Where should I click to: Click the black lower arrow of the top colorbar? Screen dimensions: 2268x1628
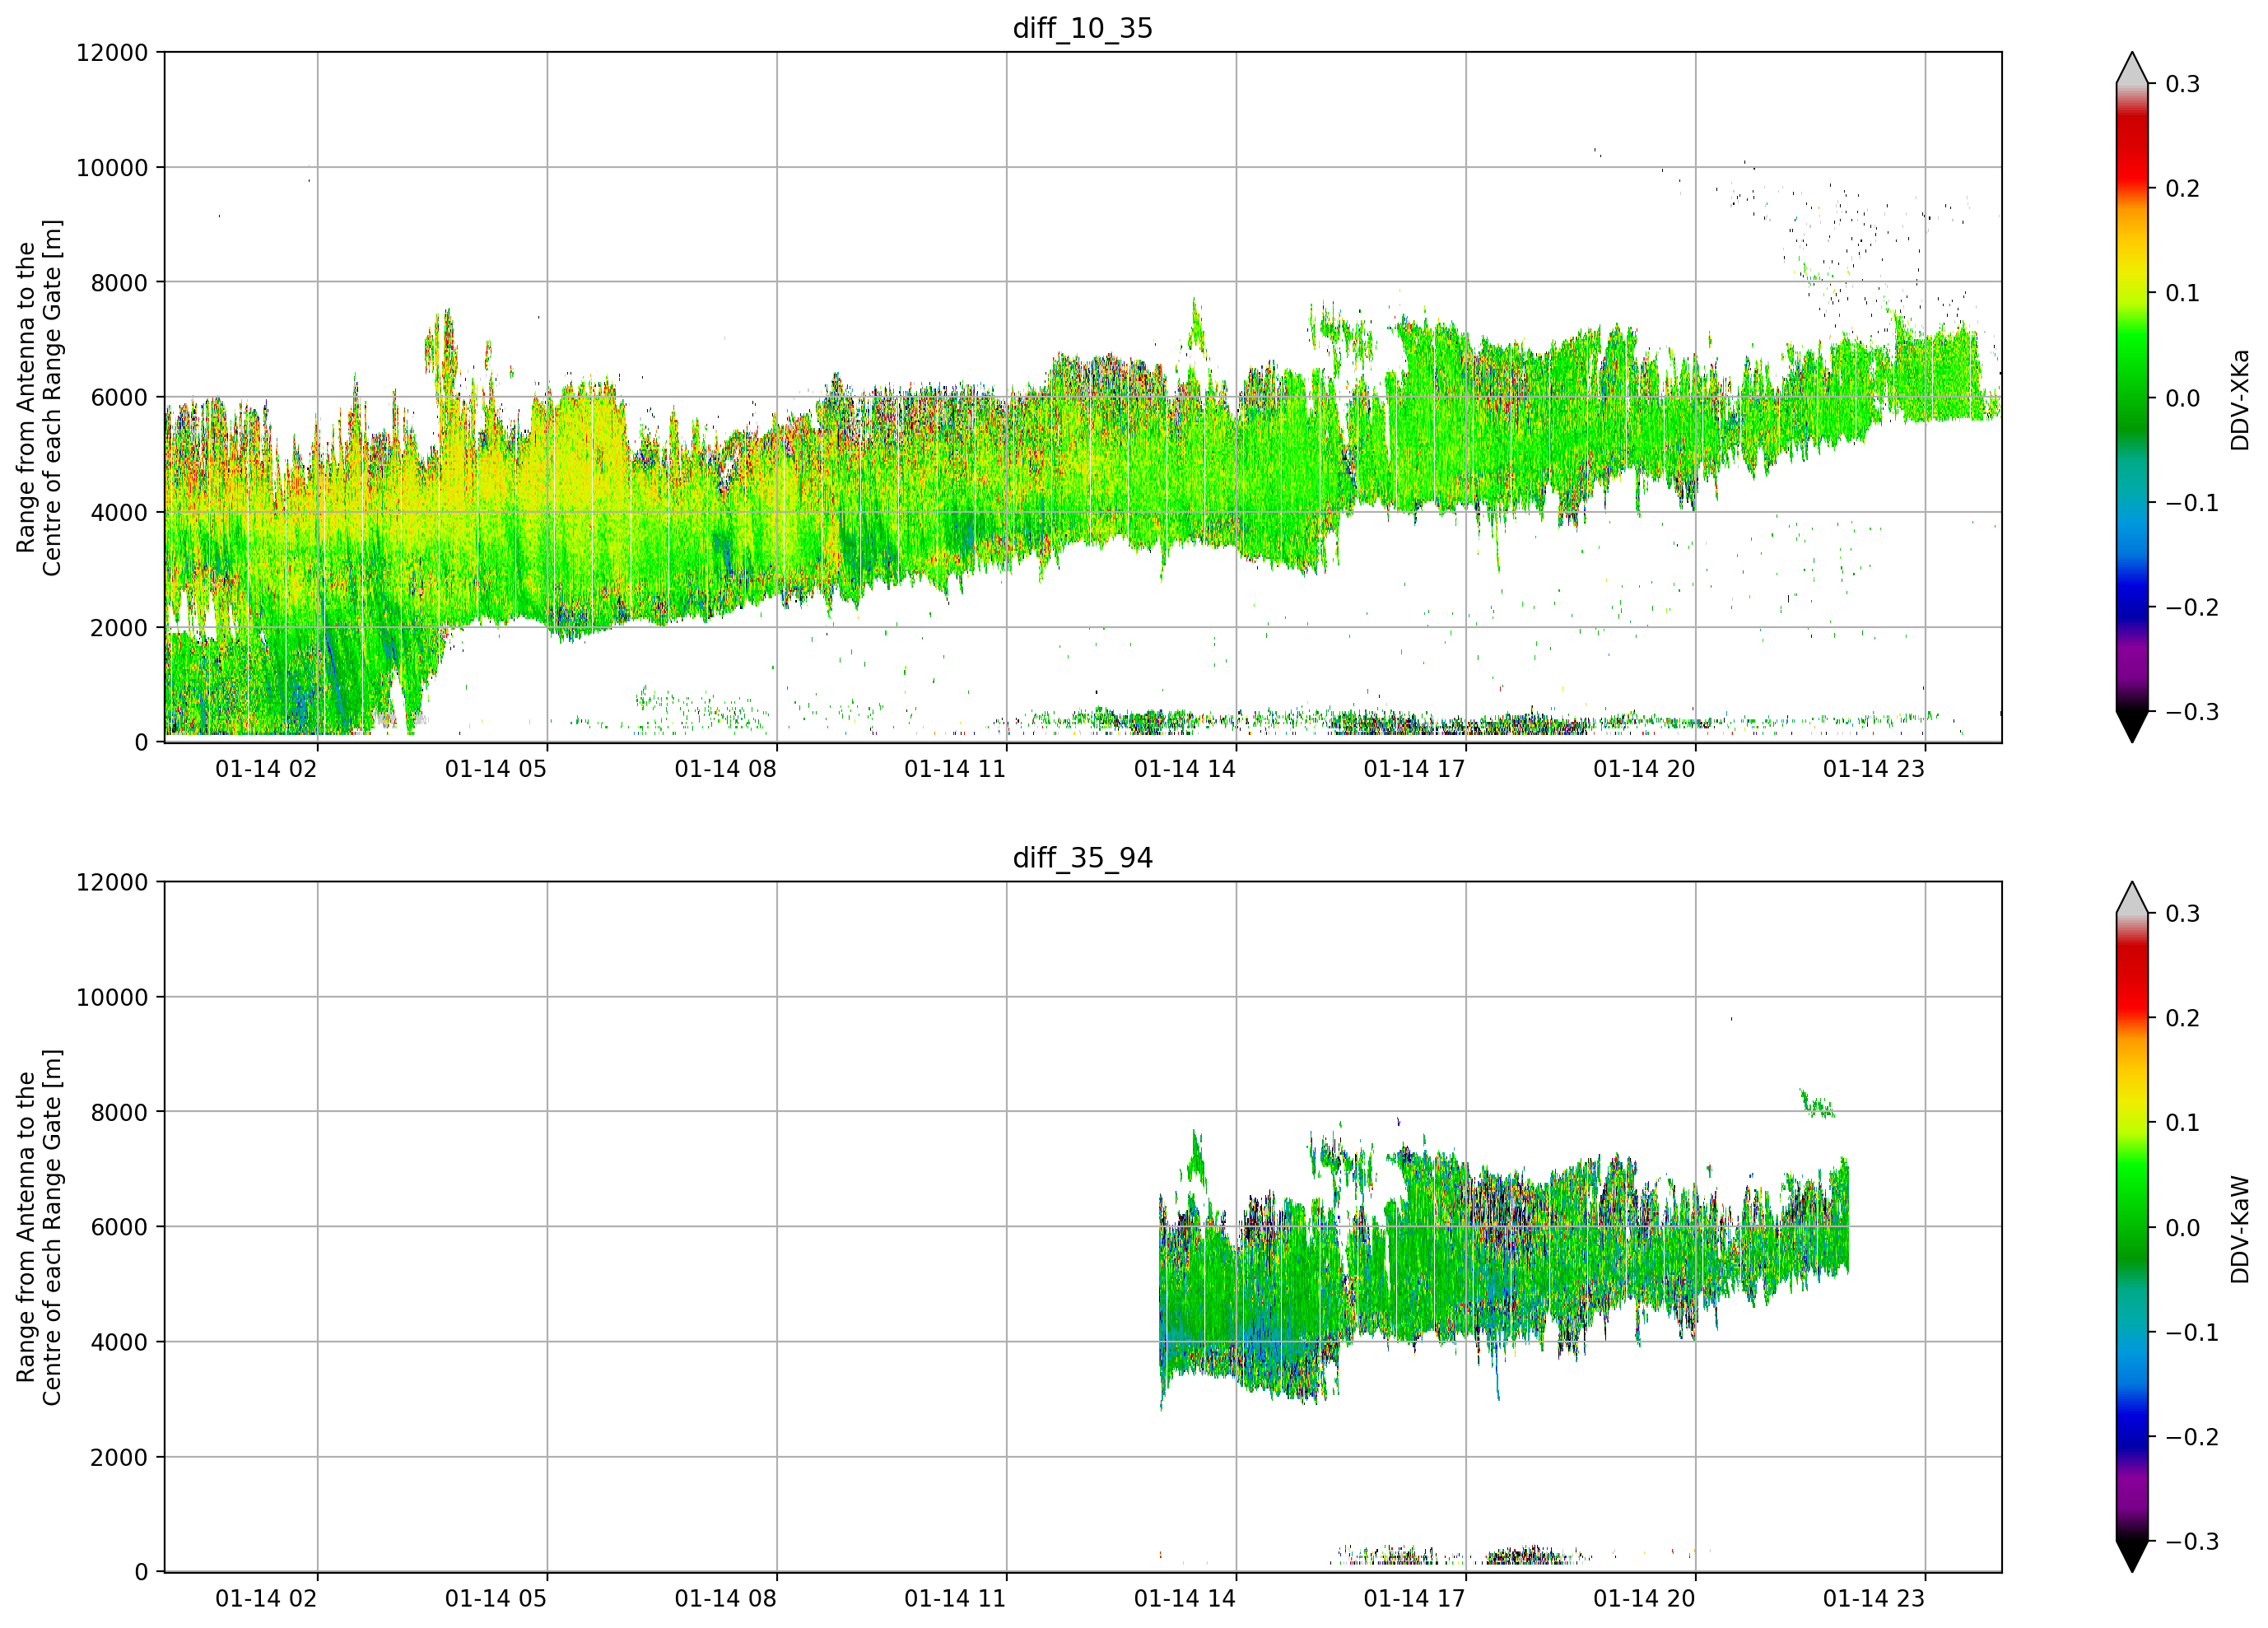tap(2132, 726)
